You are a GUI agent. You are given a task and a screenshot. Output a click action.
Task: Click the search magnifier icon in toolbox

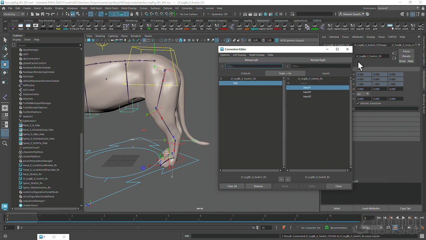pos(5,143)
